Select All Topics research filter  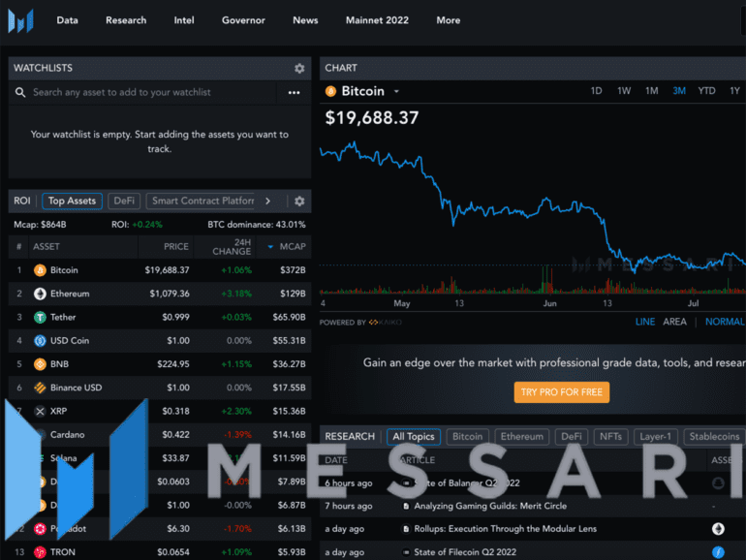[414, 437]
